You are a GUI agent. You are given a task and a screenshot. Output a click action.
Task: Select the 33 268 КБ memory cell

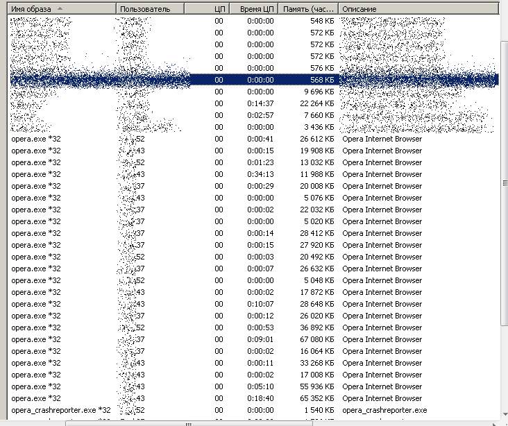[x=317, y=363]
